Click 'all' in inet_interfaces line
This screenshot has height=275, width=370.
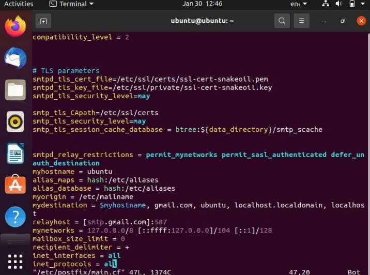114,256
